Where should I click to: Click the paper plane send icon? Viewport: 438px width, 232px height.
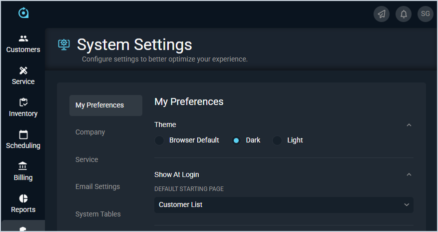pos(382,14)
